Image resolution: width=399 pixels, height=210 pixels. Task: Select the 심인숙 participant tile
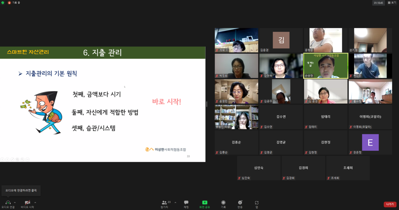(x=259, y=168)
